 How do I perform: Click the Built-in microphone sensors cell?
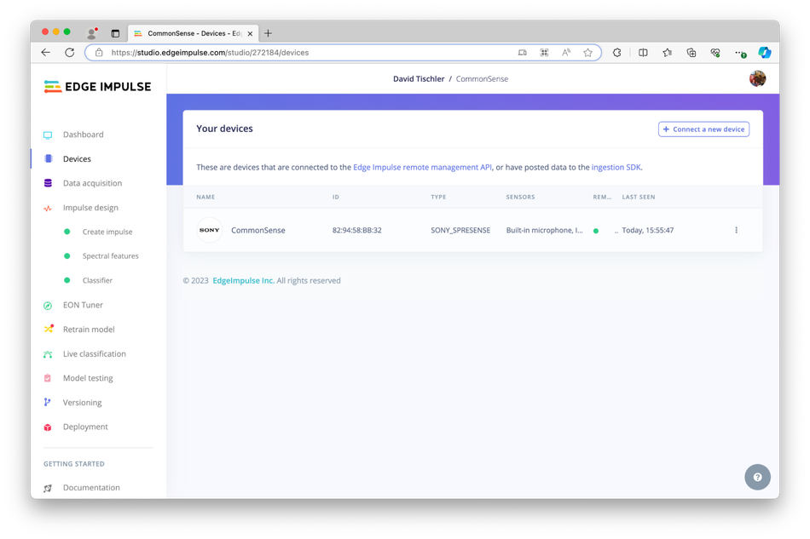click(545, 230)
